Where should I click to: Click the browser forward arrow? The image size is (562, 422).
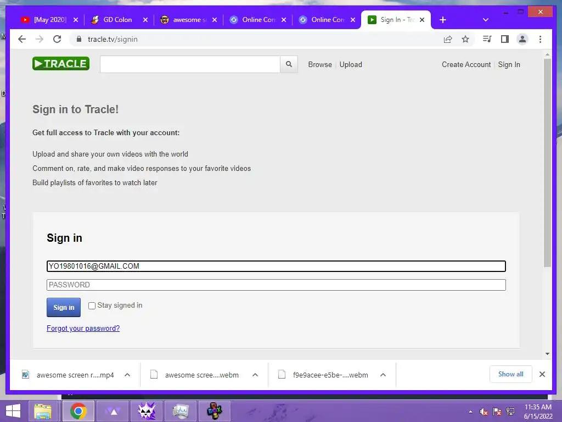point(40,39)
